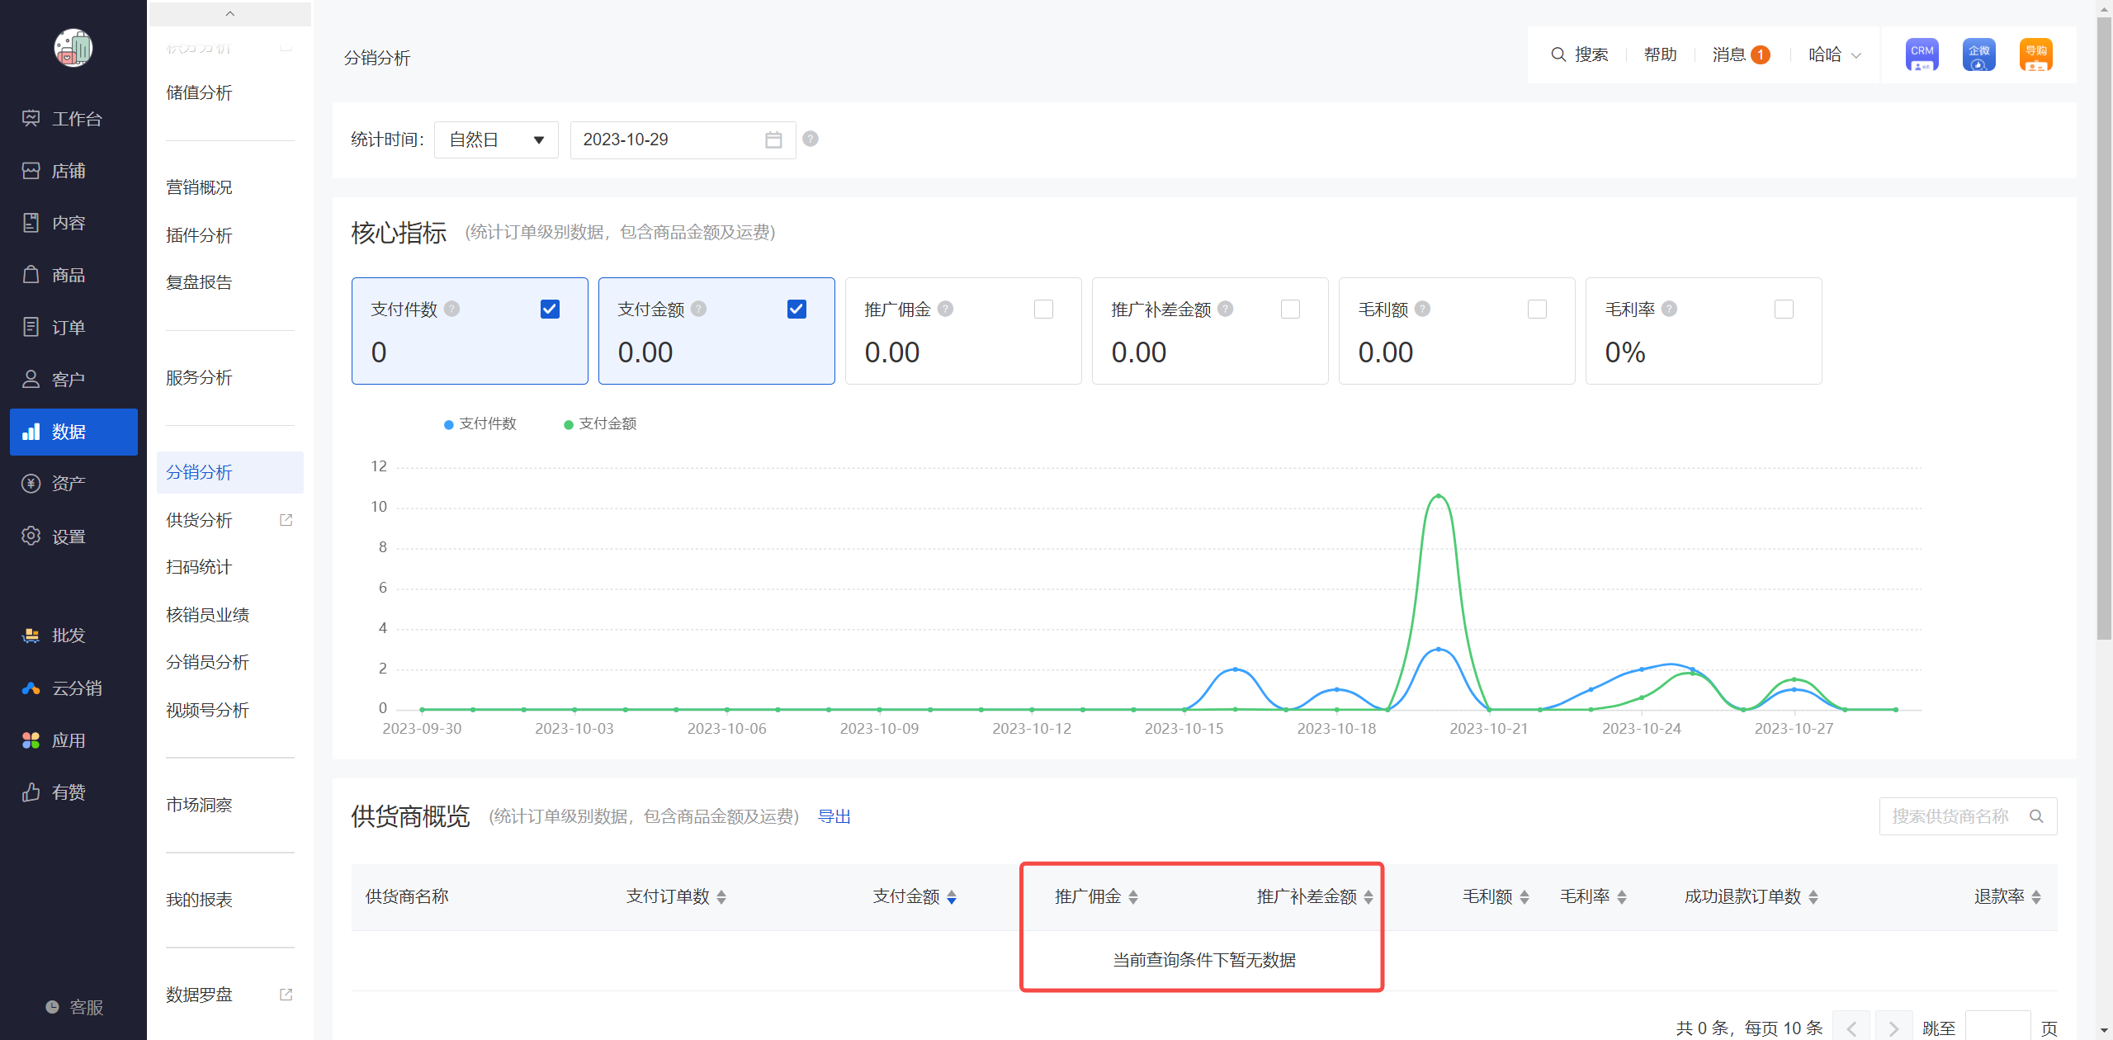Click the store logo avatar

(x=73, y=48)
